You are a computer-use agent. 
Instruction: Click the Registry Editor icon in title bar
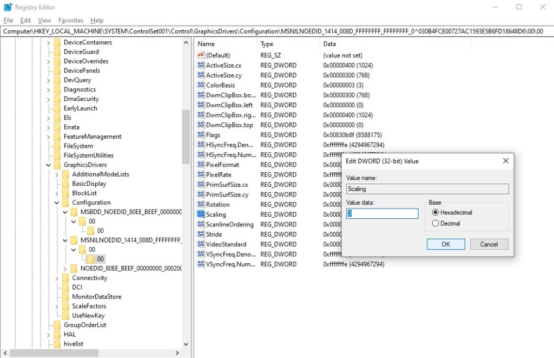tap(7, 6)
